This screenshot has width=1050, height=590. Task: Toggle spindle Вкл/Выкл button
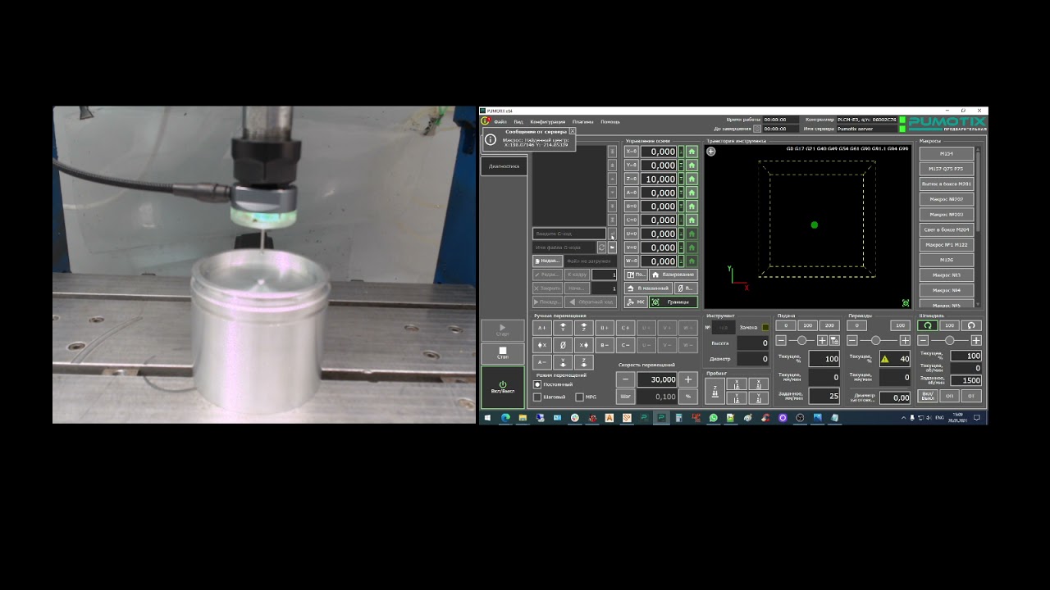pyautogui.click(x=927, y=396)
